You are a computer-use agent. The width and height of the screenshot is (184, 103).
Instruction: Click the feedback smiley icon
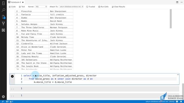177,102
